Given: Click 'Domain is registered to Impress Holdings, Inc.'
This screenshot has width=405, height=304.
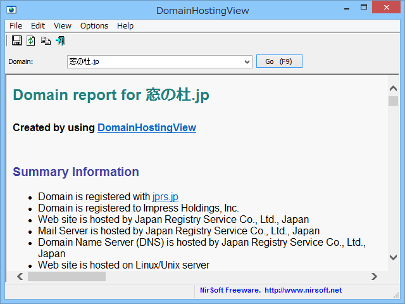Looking at the screenshot, I should [x=139, y=208].
